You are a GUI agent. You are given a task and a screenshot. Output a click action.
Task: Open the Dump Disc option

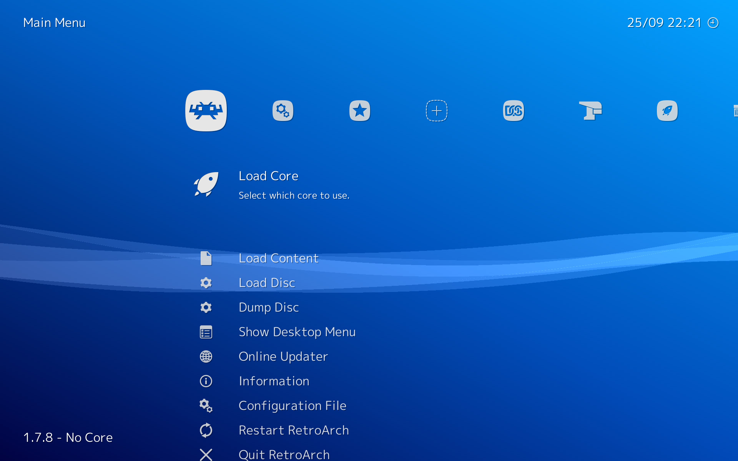click(x=269, y=307)
